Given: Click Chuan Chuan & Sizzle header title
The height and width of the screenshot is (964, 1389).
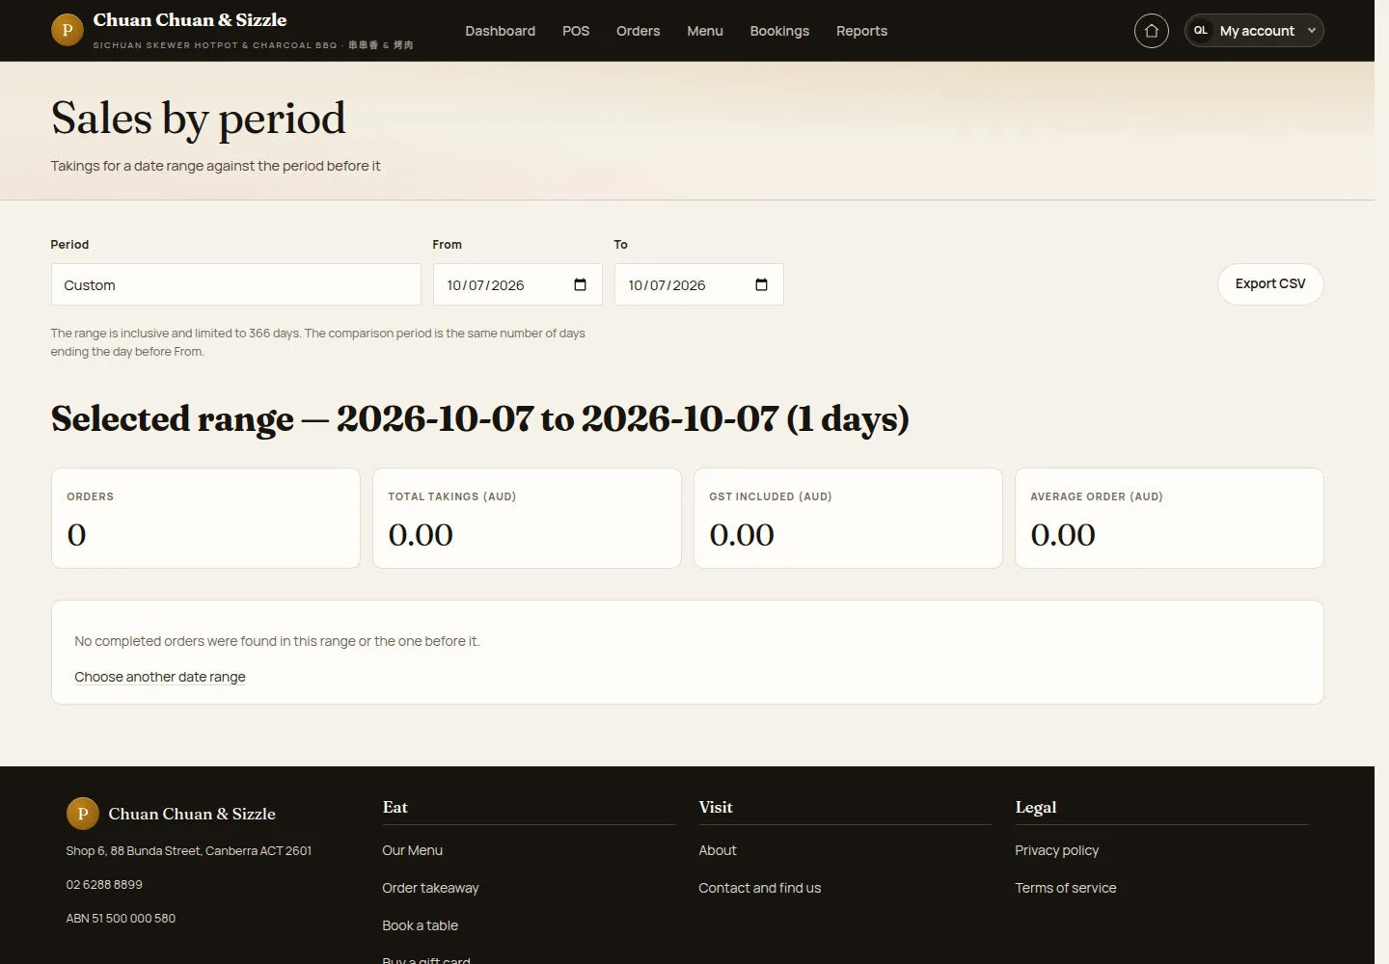Looking at the screenshot, I should click(190, 20).
